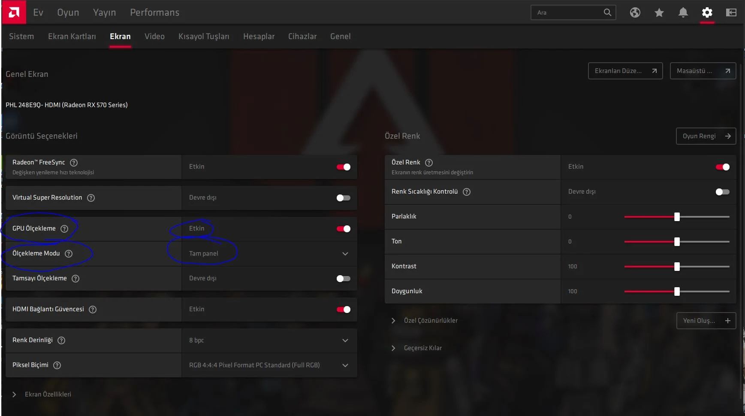Open the web browser globe icon
The image size is (745, 416).
coord(635,12)
